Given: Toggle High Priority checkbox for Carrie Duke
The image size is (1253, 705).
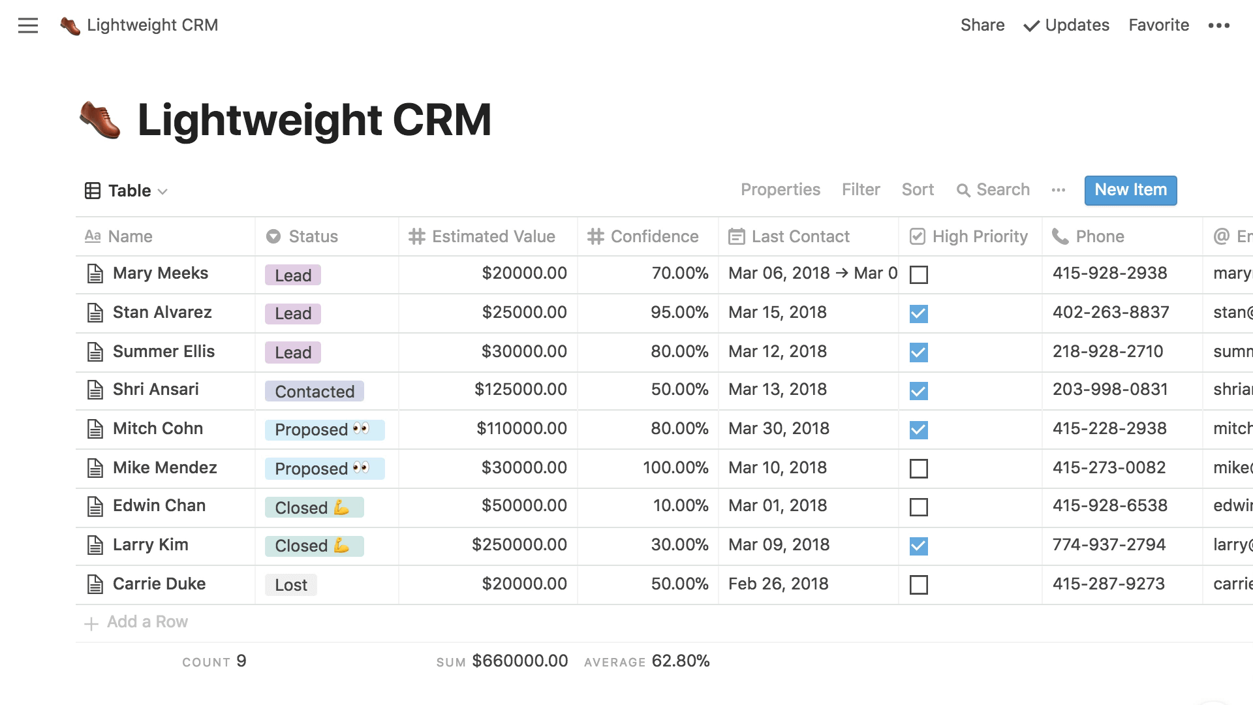Looking at the screenshot, I should 918,584.
